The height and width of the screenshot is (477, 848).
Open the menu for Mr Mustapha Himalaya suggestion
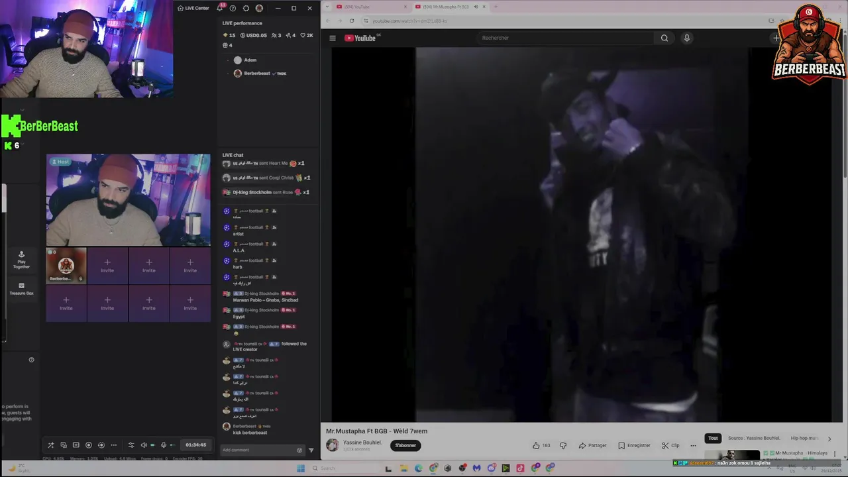point(834,454)
